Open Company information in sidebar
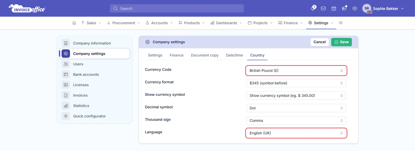 [95, 43]
